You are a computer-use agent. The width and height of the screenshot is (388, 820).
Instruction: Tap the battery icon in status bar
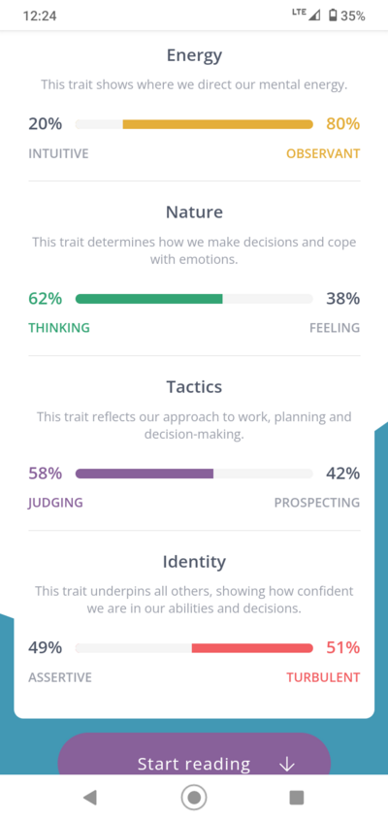(333, 16)
